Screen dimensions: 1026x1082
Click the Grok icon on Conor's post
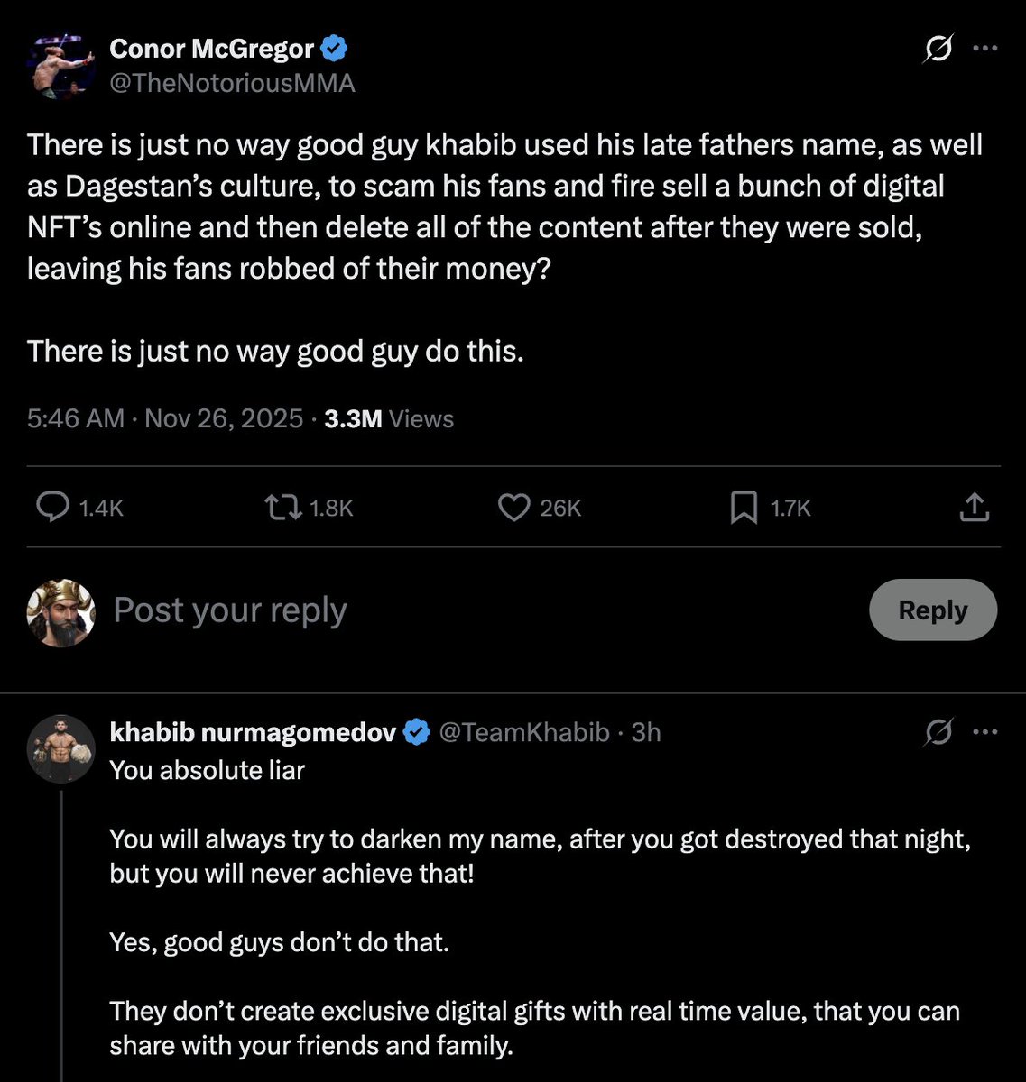(x=938, y=51)
